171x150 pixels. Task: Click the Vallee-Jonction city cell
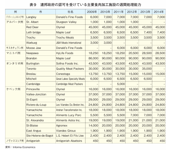point(41,94)
